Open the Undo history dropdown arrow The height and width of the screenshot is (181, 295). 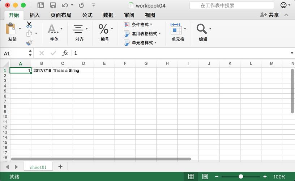pos(72,5)
